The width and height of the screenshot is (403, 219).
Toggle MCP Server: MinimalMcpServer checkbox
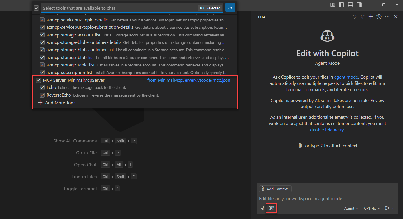pos(38,80)
